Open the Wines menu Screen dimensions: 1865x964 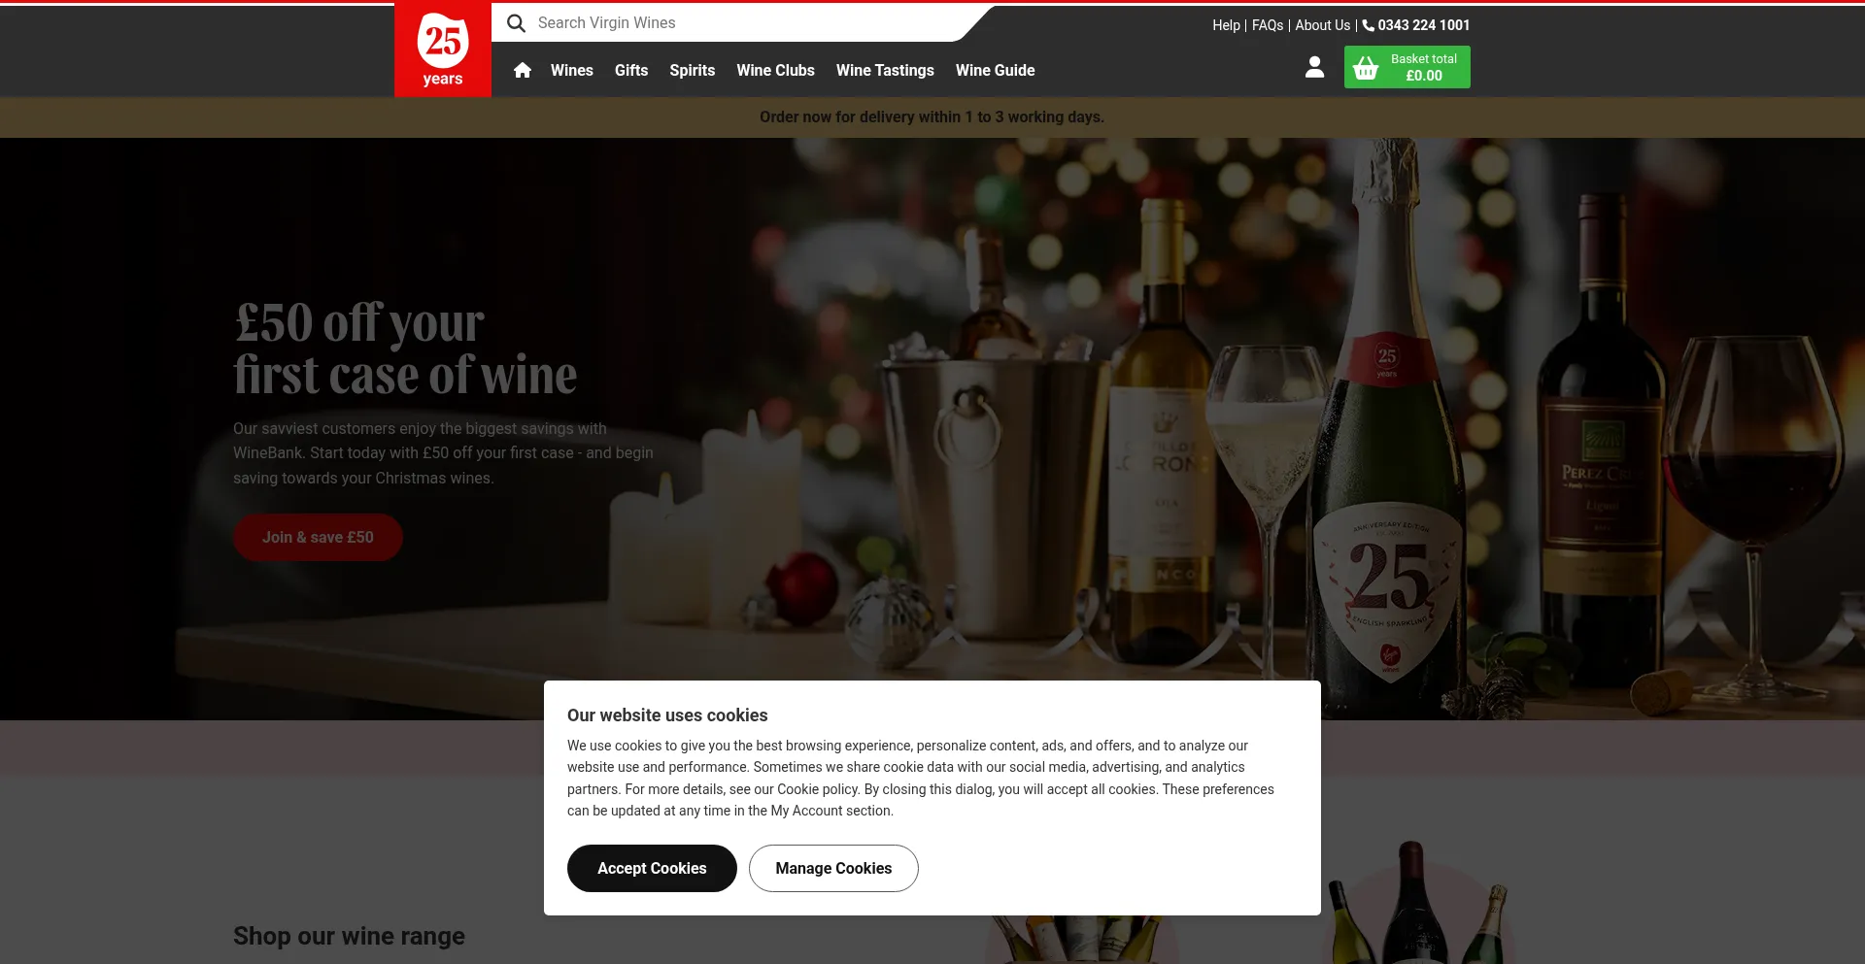[x=571, y=70]
